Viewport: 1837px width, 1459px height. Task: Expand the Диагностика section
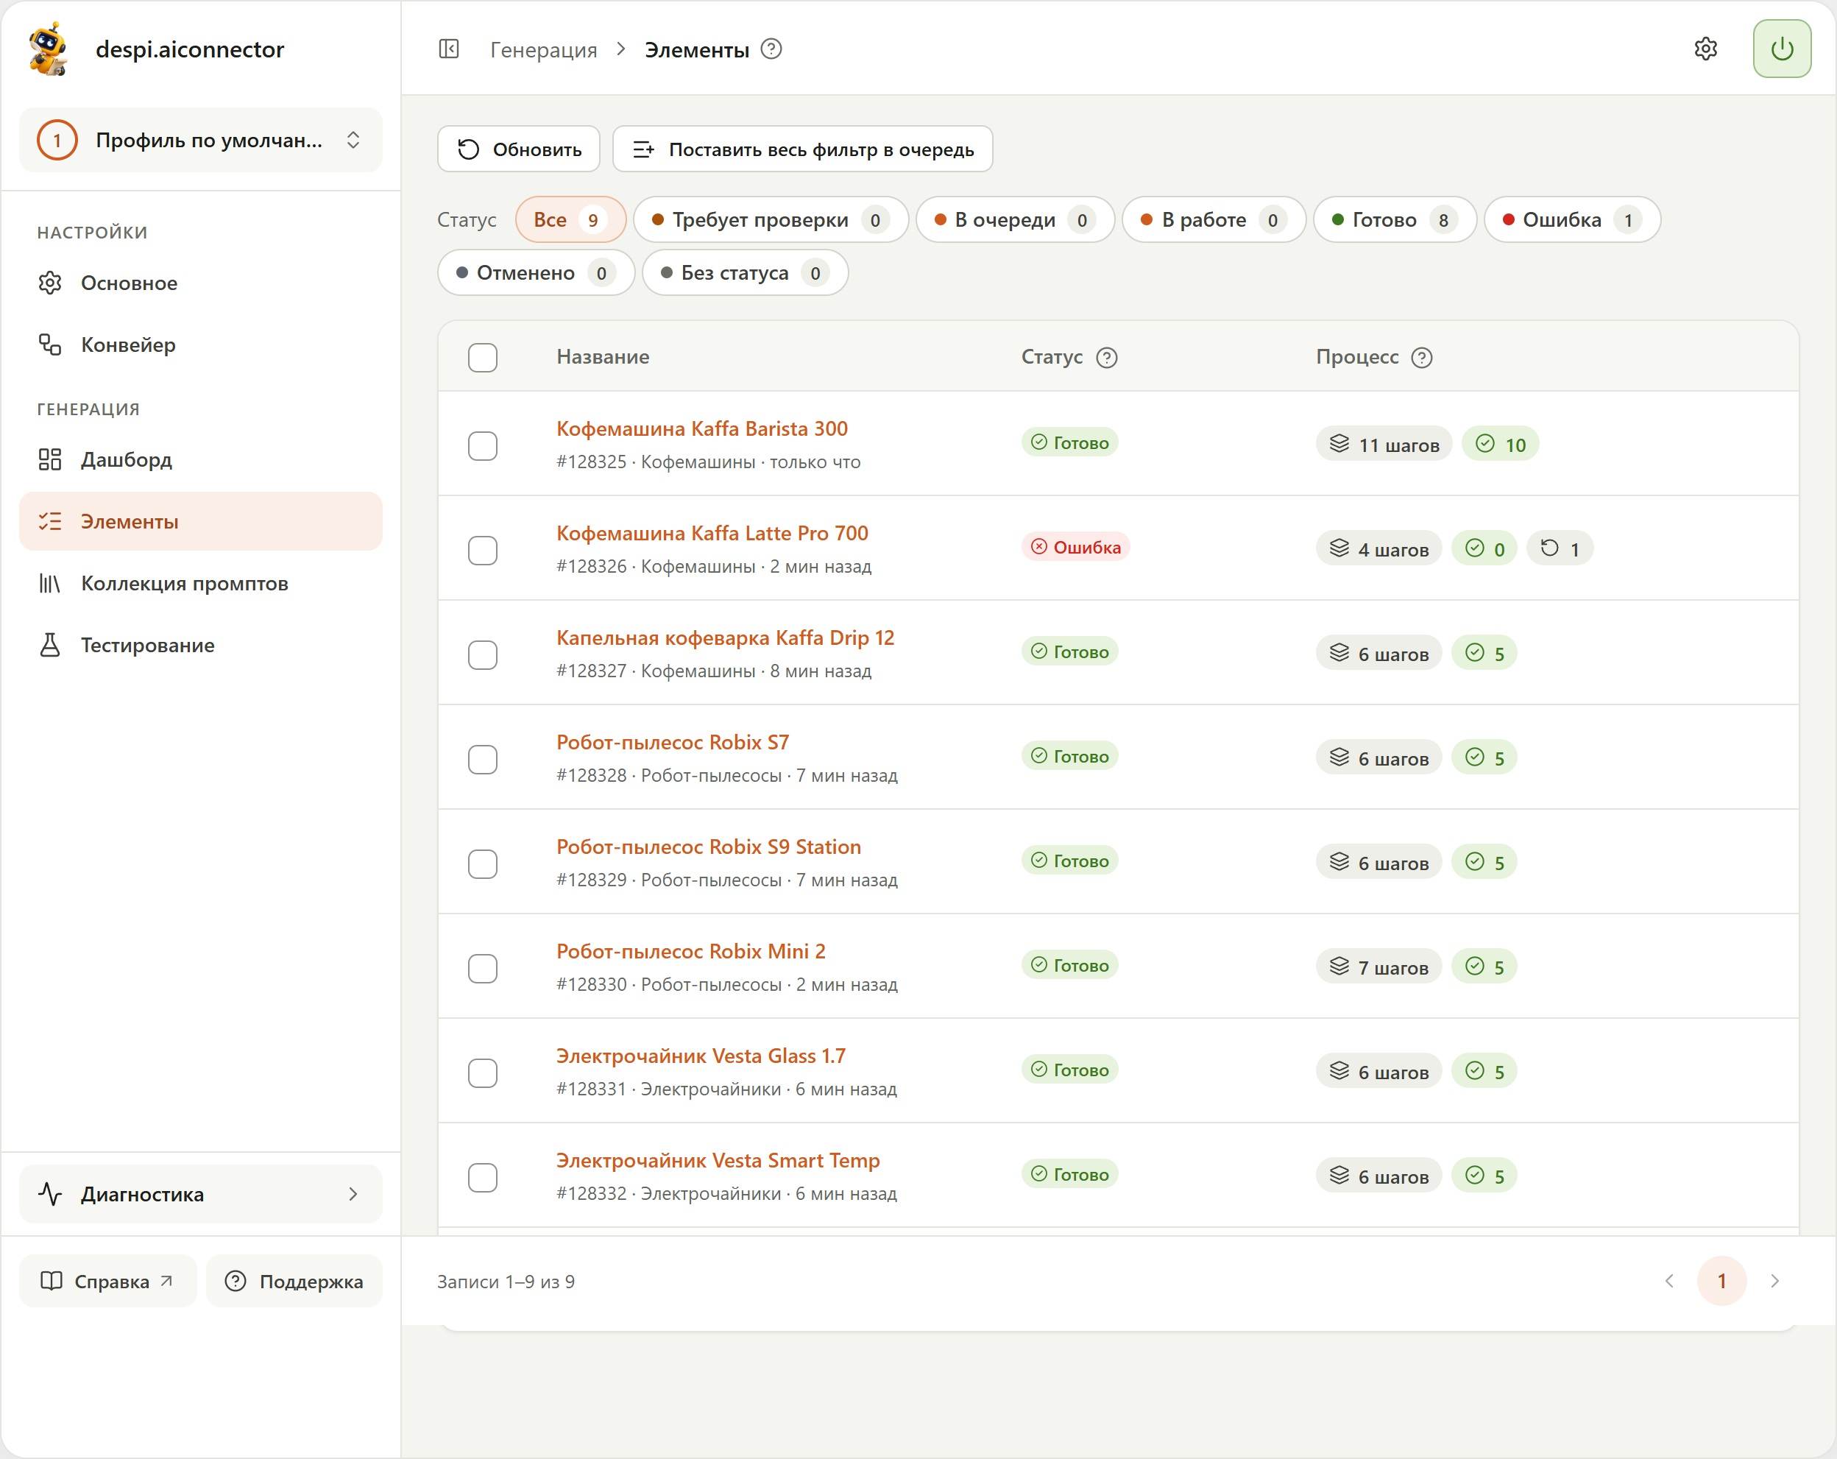200,1193
